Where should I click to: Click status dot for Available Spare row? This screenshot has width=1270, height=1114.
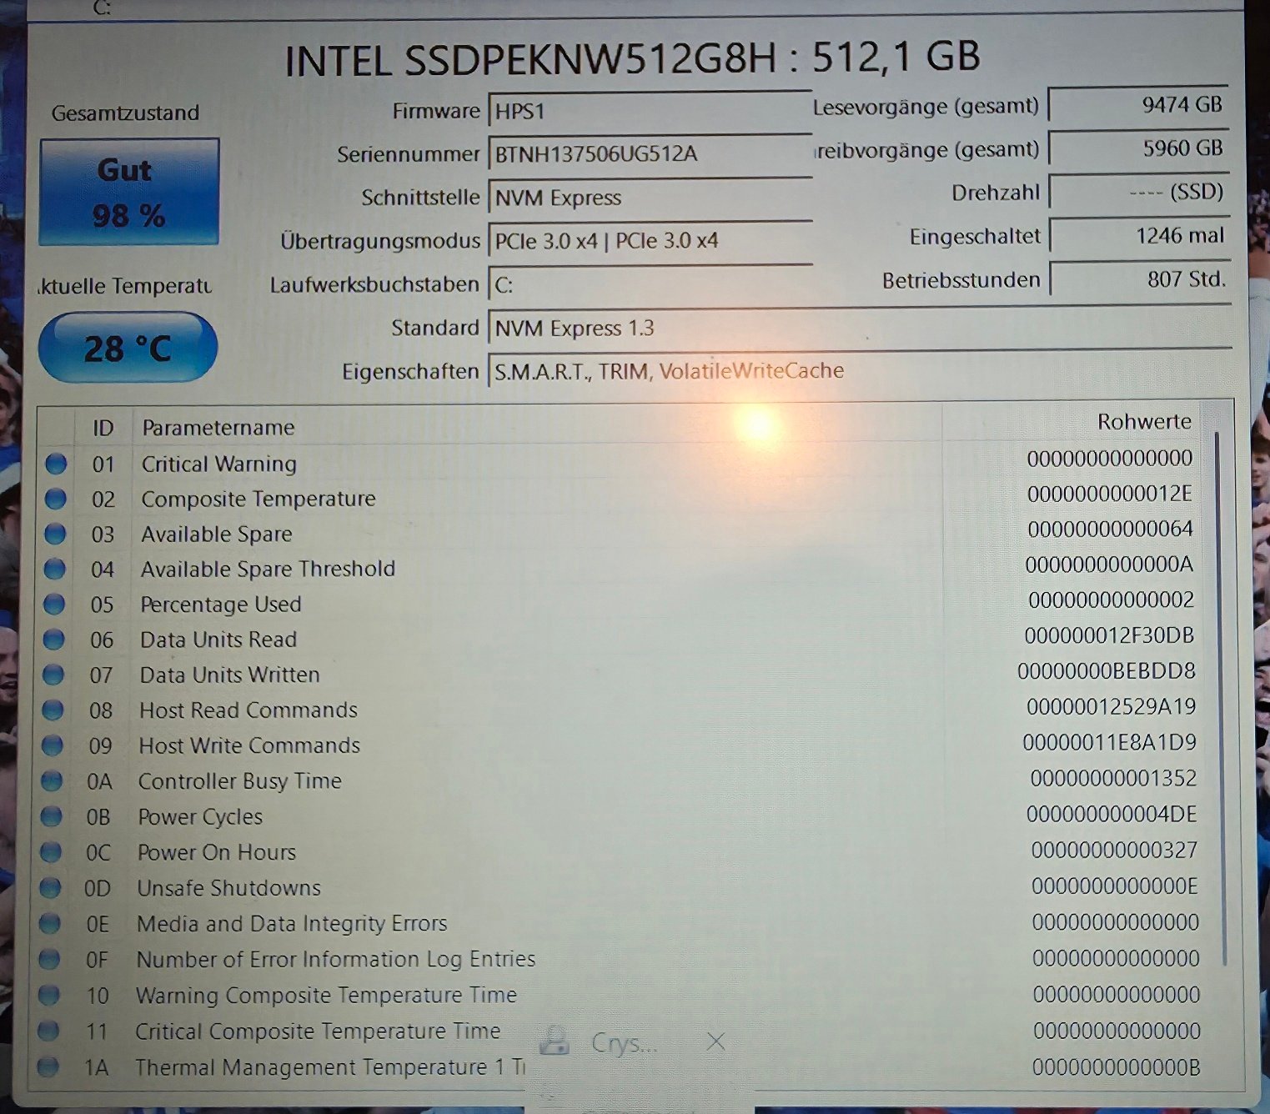coord(55,534)
